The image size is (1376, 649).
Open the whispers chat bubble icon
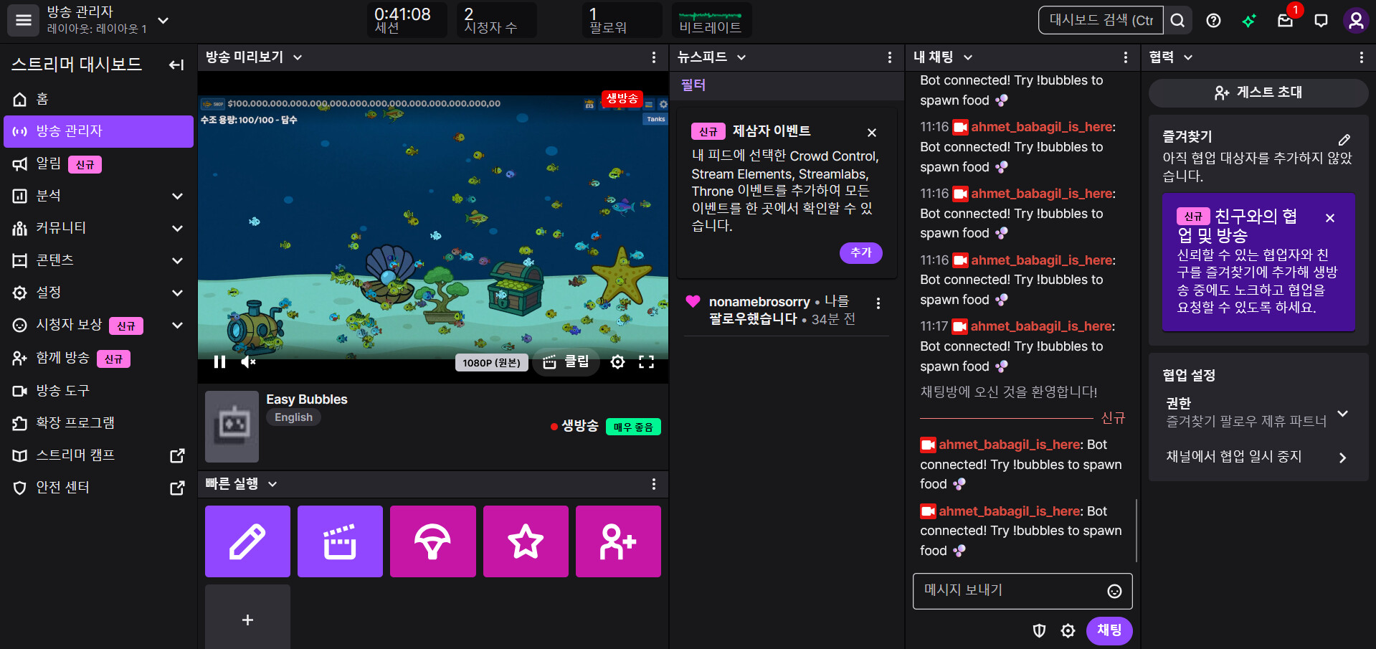click(x=1321, y=21)
